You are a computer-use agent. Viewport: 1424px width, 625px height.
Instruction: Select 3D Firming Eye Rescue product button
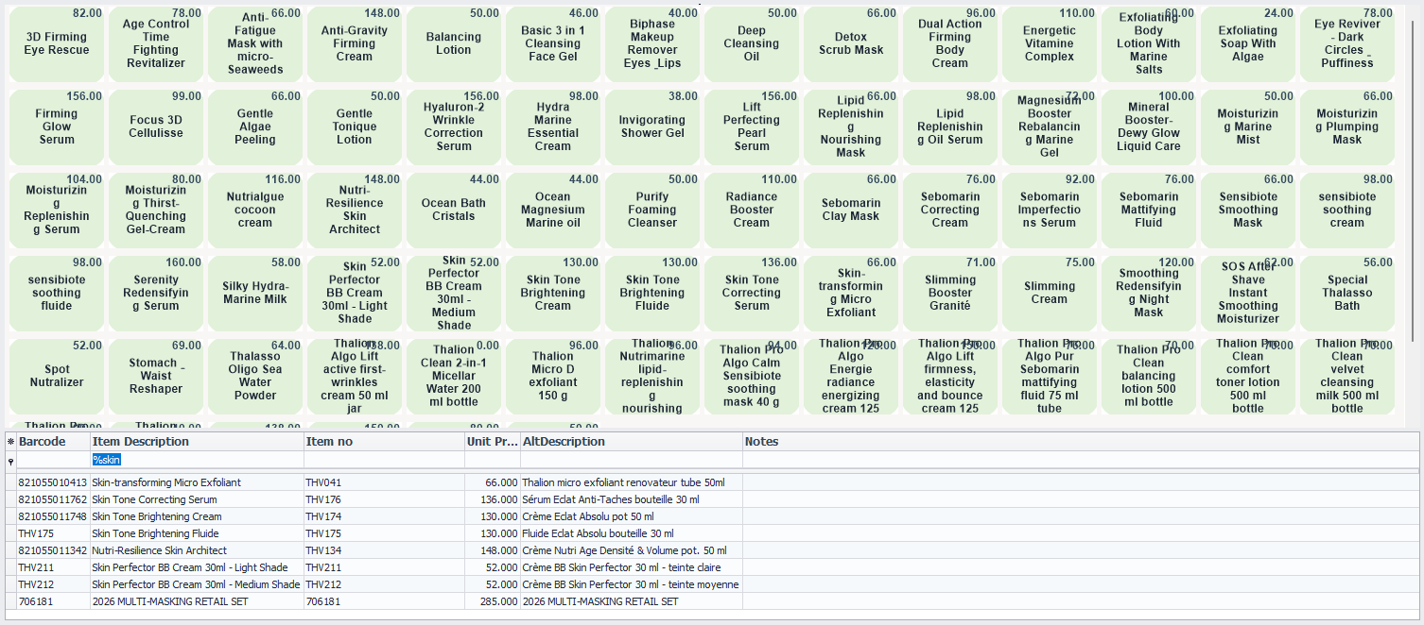click(x=57, y=44)
